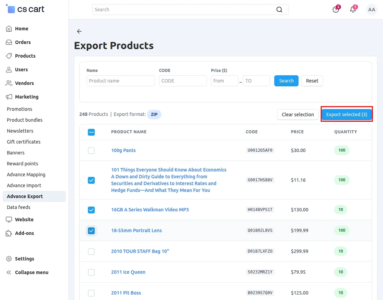Toggle the select-all header checkbox
The width and height of the screenshot is (383, 300).
(x=91, y=132)
